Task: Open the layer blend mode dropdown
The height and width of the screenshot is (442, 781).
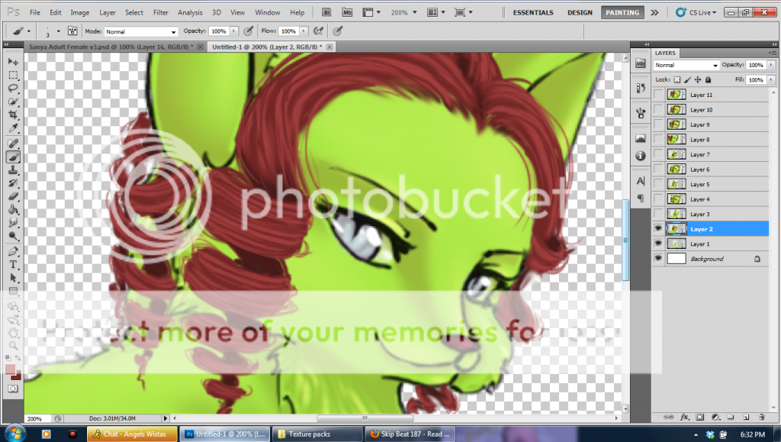Action: (686, 66)
